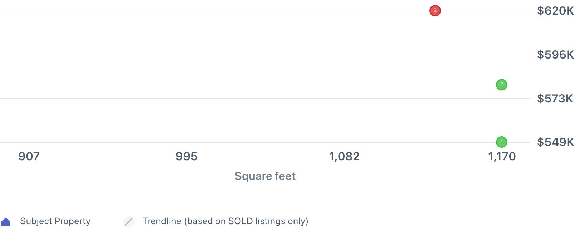Select green listing marker number 2
Viewport: 584px width, 232px height.
click(x=501, y=85)
